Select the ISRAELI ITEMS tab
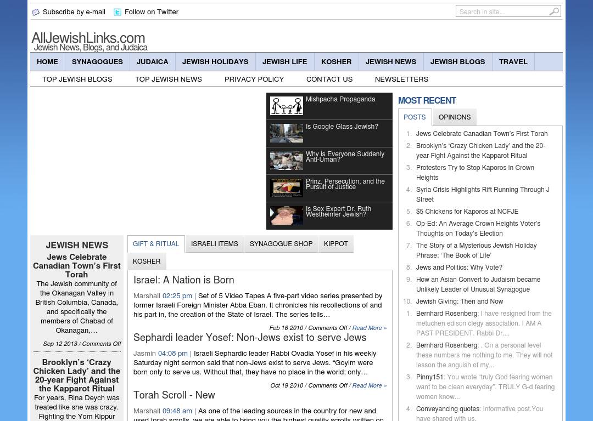This screenshot has height=421, width=593. (x=215, y=244)
